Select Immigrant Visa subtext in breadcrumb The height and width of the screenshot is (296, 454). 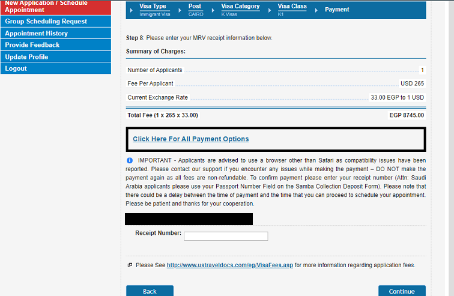click(155, 14)
